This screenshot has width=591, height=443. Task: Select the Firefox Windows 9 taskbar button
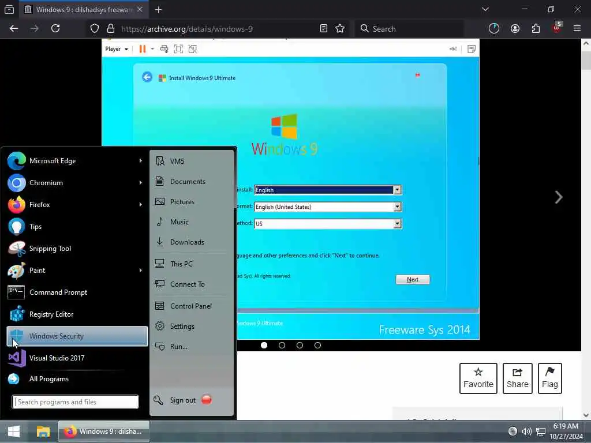click(x=104, y=431)
